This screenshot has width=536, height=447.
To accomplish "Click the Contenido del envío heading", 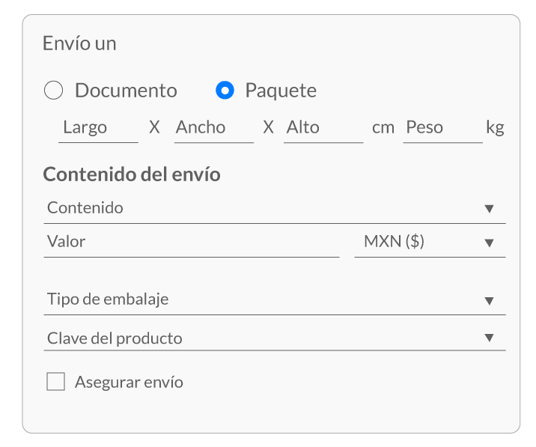I will tap(132, 174).
